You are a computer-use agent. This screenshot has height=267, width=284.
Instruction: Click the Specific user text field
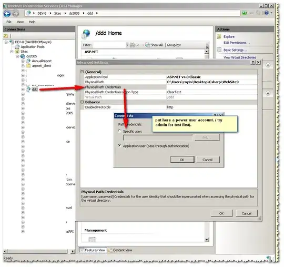(158, 138)
